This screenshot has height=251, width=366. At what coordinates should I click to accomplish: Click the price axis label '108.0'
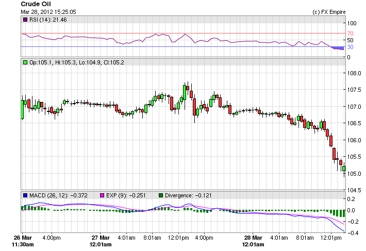(x=354, y=73)
